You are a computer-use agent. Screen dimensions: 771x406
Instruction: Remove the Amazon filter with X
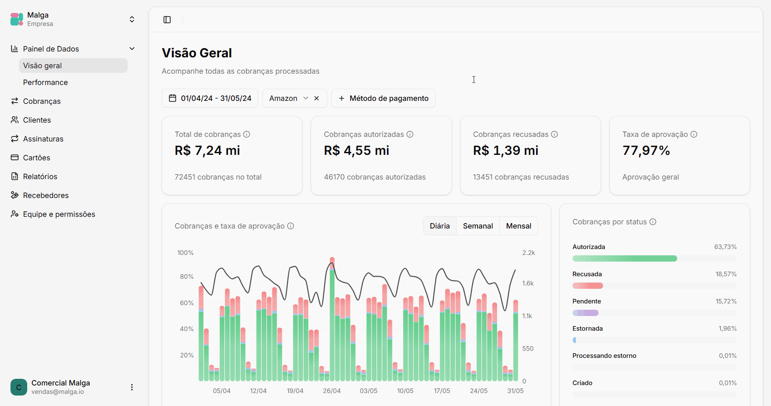click(317, 98)
